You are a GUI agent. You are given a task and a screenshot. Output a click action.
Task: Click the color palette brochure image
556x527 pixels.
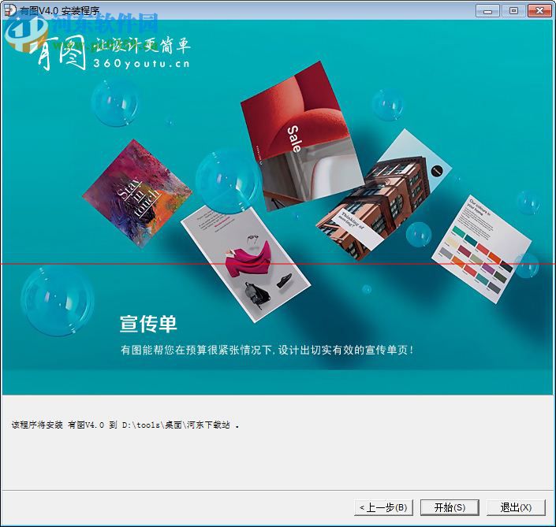482,249
